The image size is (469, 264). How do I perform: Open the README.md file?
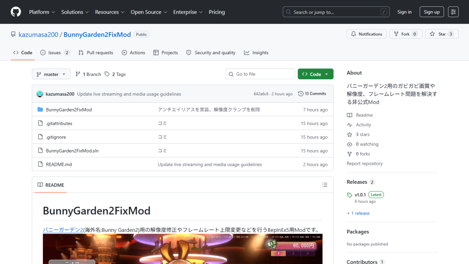point(59,164)
